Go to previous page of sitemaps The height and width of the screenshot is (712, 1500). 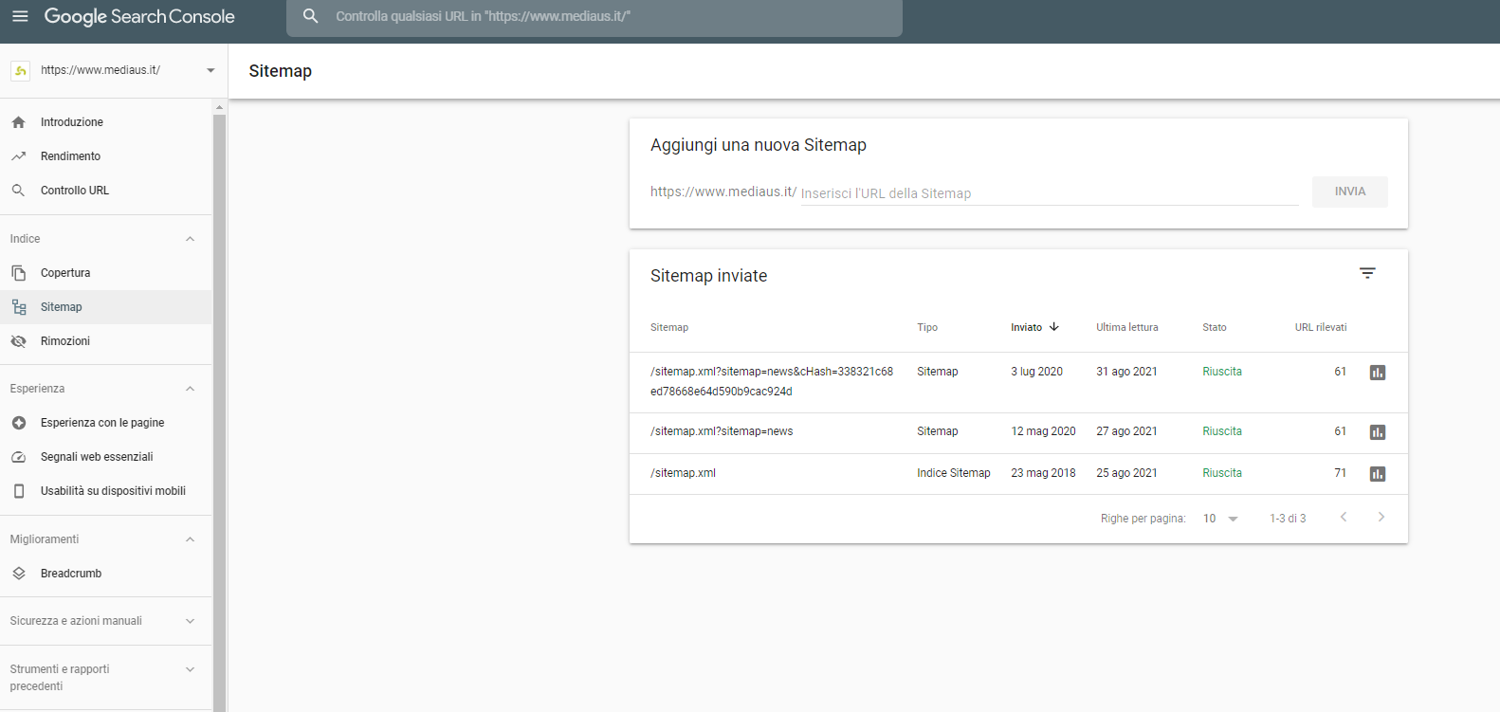point(1344,517)
